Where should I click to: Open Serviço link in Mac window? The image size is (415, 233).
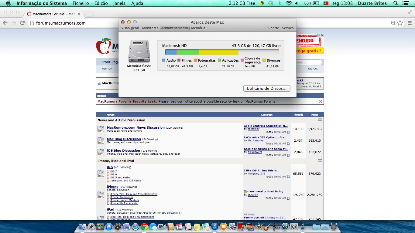[288, 28]
